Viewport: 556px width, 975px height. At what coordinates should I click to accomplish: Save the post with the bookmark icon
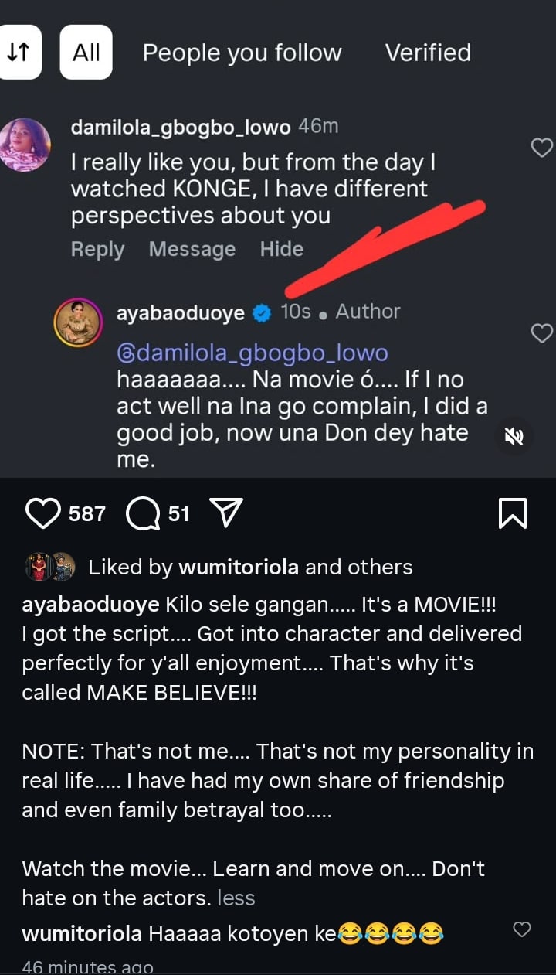pyautogui.click(x=513, y=513)
